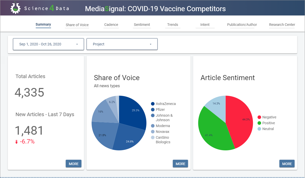The image size is (305, 178).
Task: Click the Total Articles label
Action: pos(30,76)
